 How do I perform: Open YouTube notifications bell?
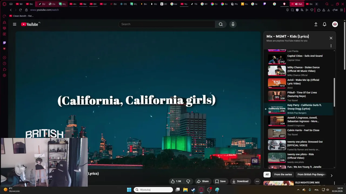325,24
